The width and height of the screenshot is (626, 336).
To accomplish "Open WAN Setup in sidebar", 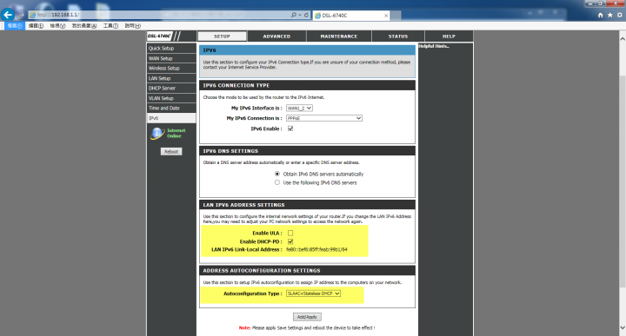I will tap(171, 58).
